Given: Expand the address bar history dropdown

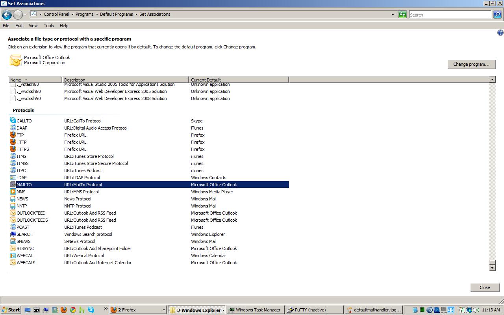Looking at the screenshot, I should [393, 15].
